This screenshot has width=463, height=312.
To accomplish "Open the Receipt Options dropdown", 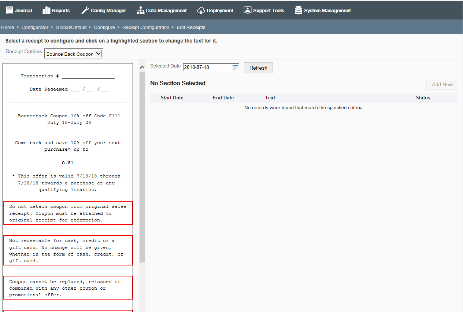I will (74, 54).
